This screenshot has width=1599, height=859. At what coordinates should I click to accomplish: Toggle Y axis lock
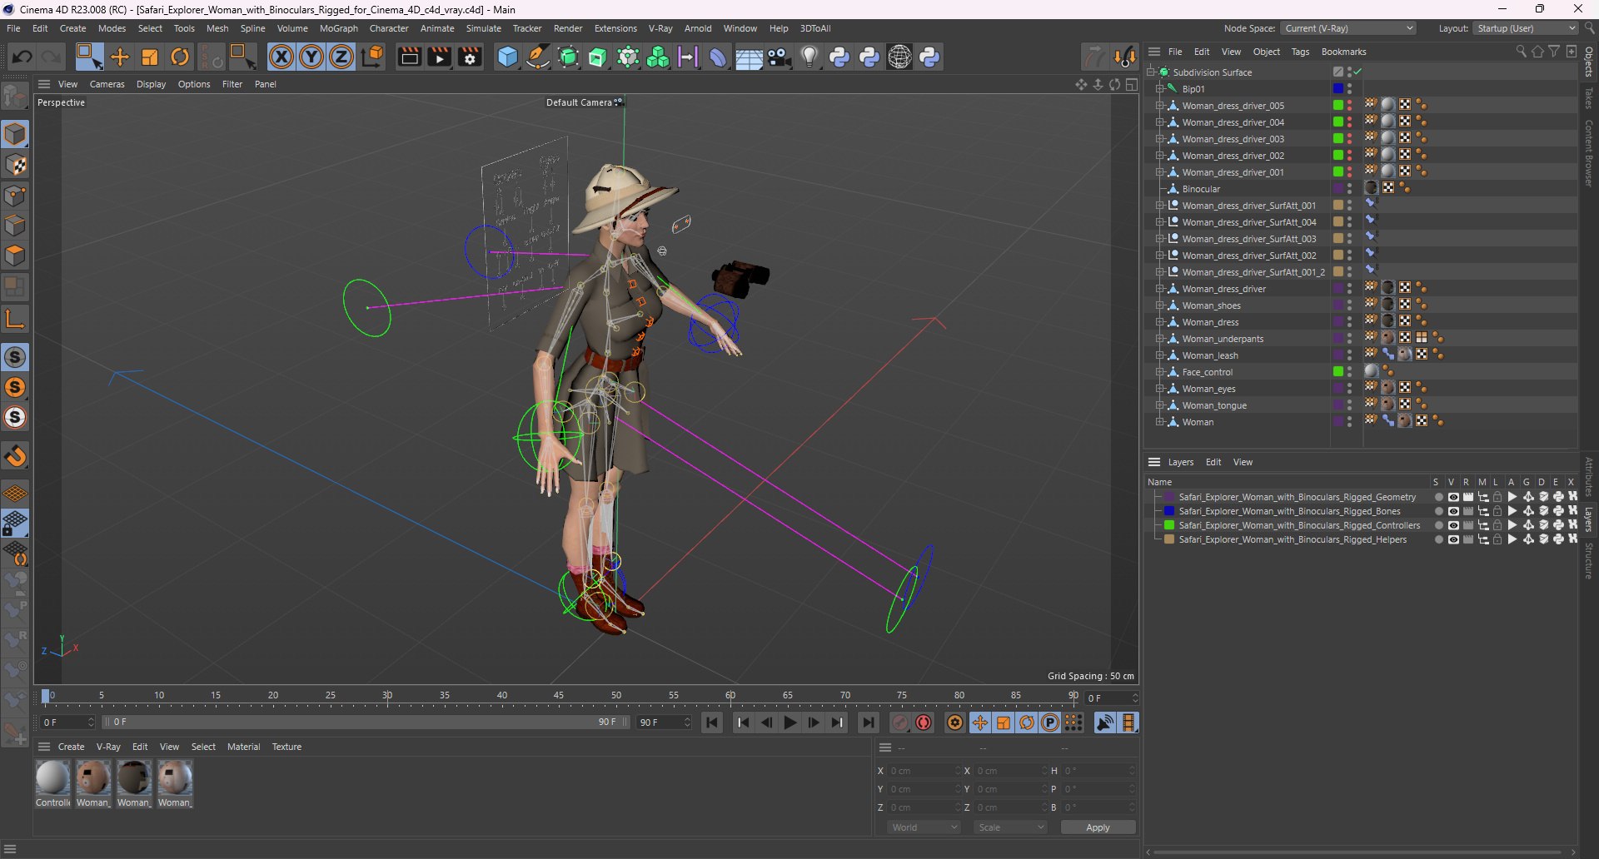pos(311,57)
